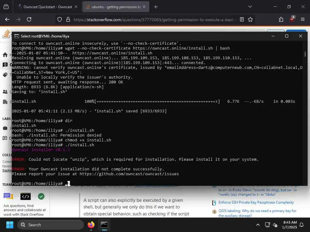Click the github.com/owncast/owncast/issues URL text
The height and width of the screenshot is (232, 310).
tap(129, 174)
